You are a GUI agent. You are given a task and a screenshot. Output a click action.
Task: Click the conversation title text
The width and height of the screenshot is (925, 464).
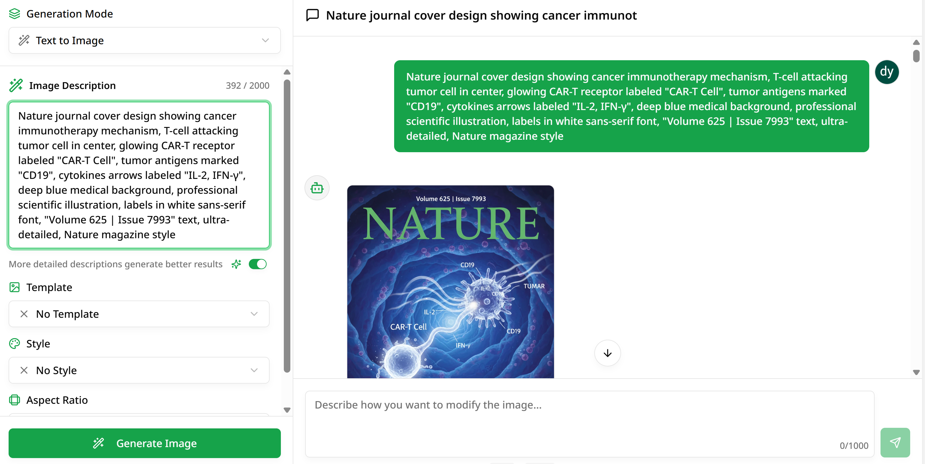[x=481, y=15]
